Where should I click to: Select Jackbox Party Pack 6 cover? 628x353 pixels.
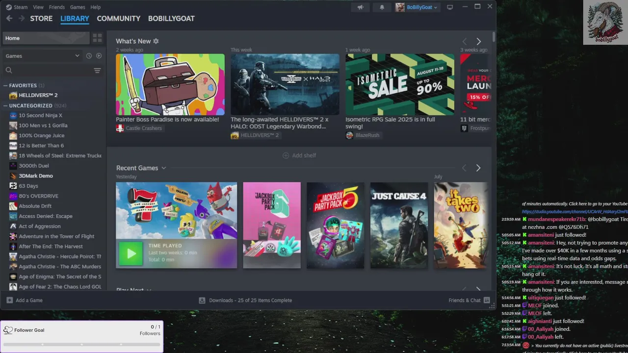coord(272,226)
